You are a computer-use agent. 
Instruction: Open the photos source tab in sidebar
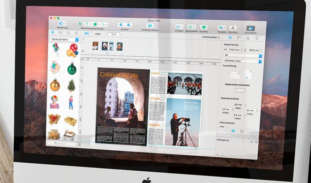[x=60, y=32]
